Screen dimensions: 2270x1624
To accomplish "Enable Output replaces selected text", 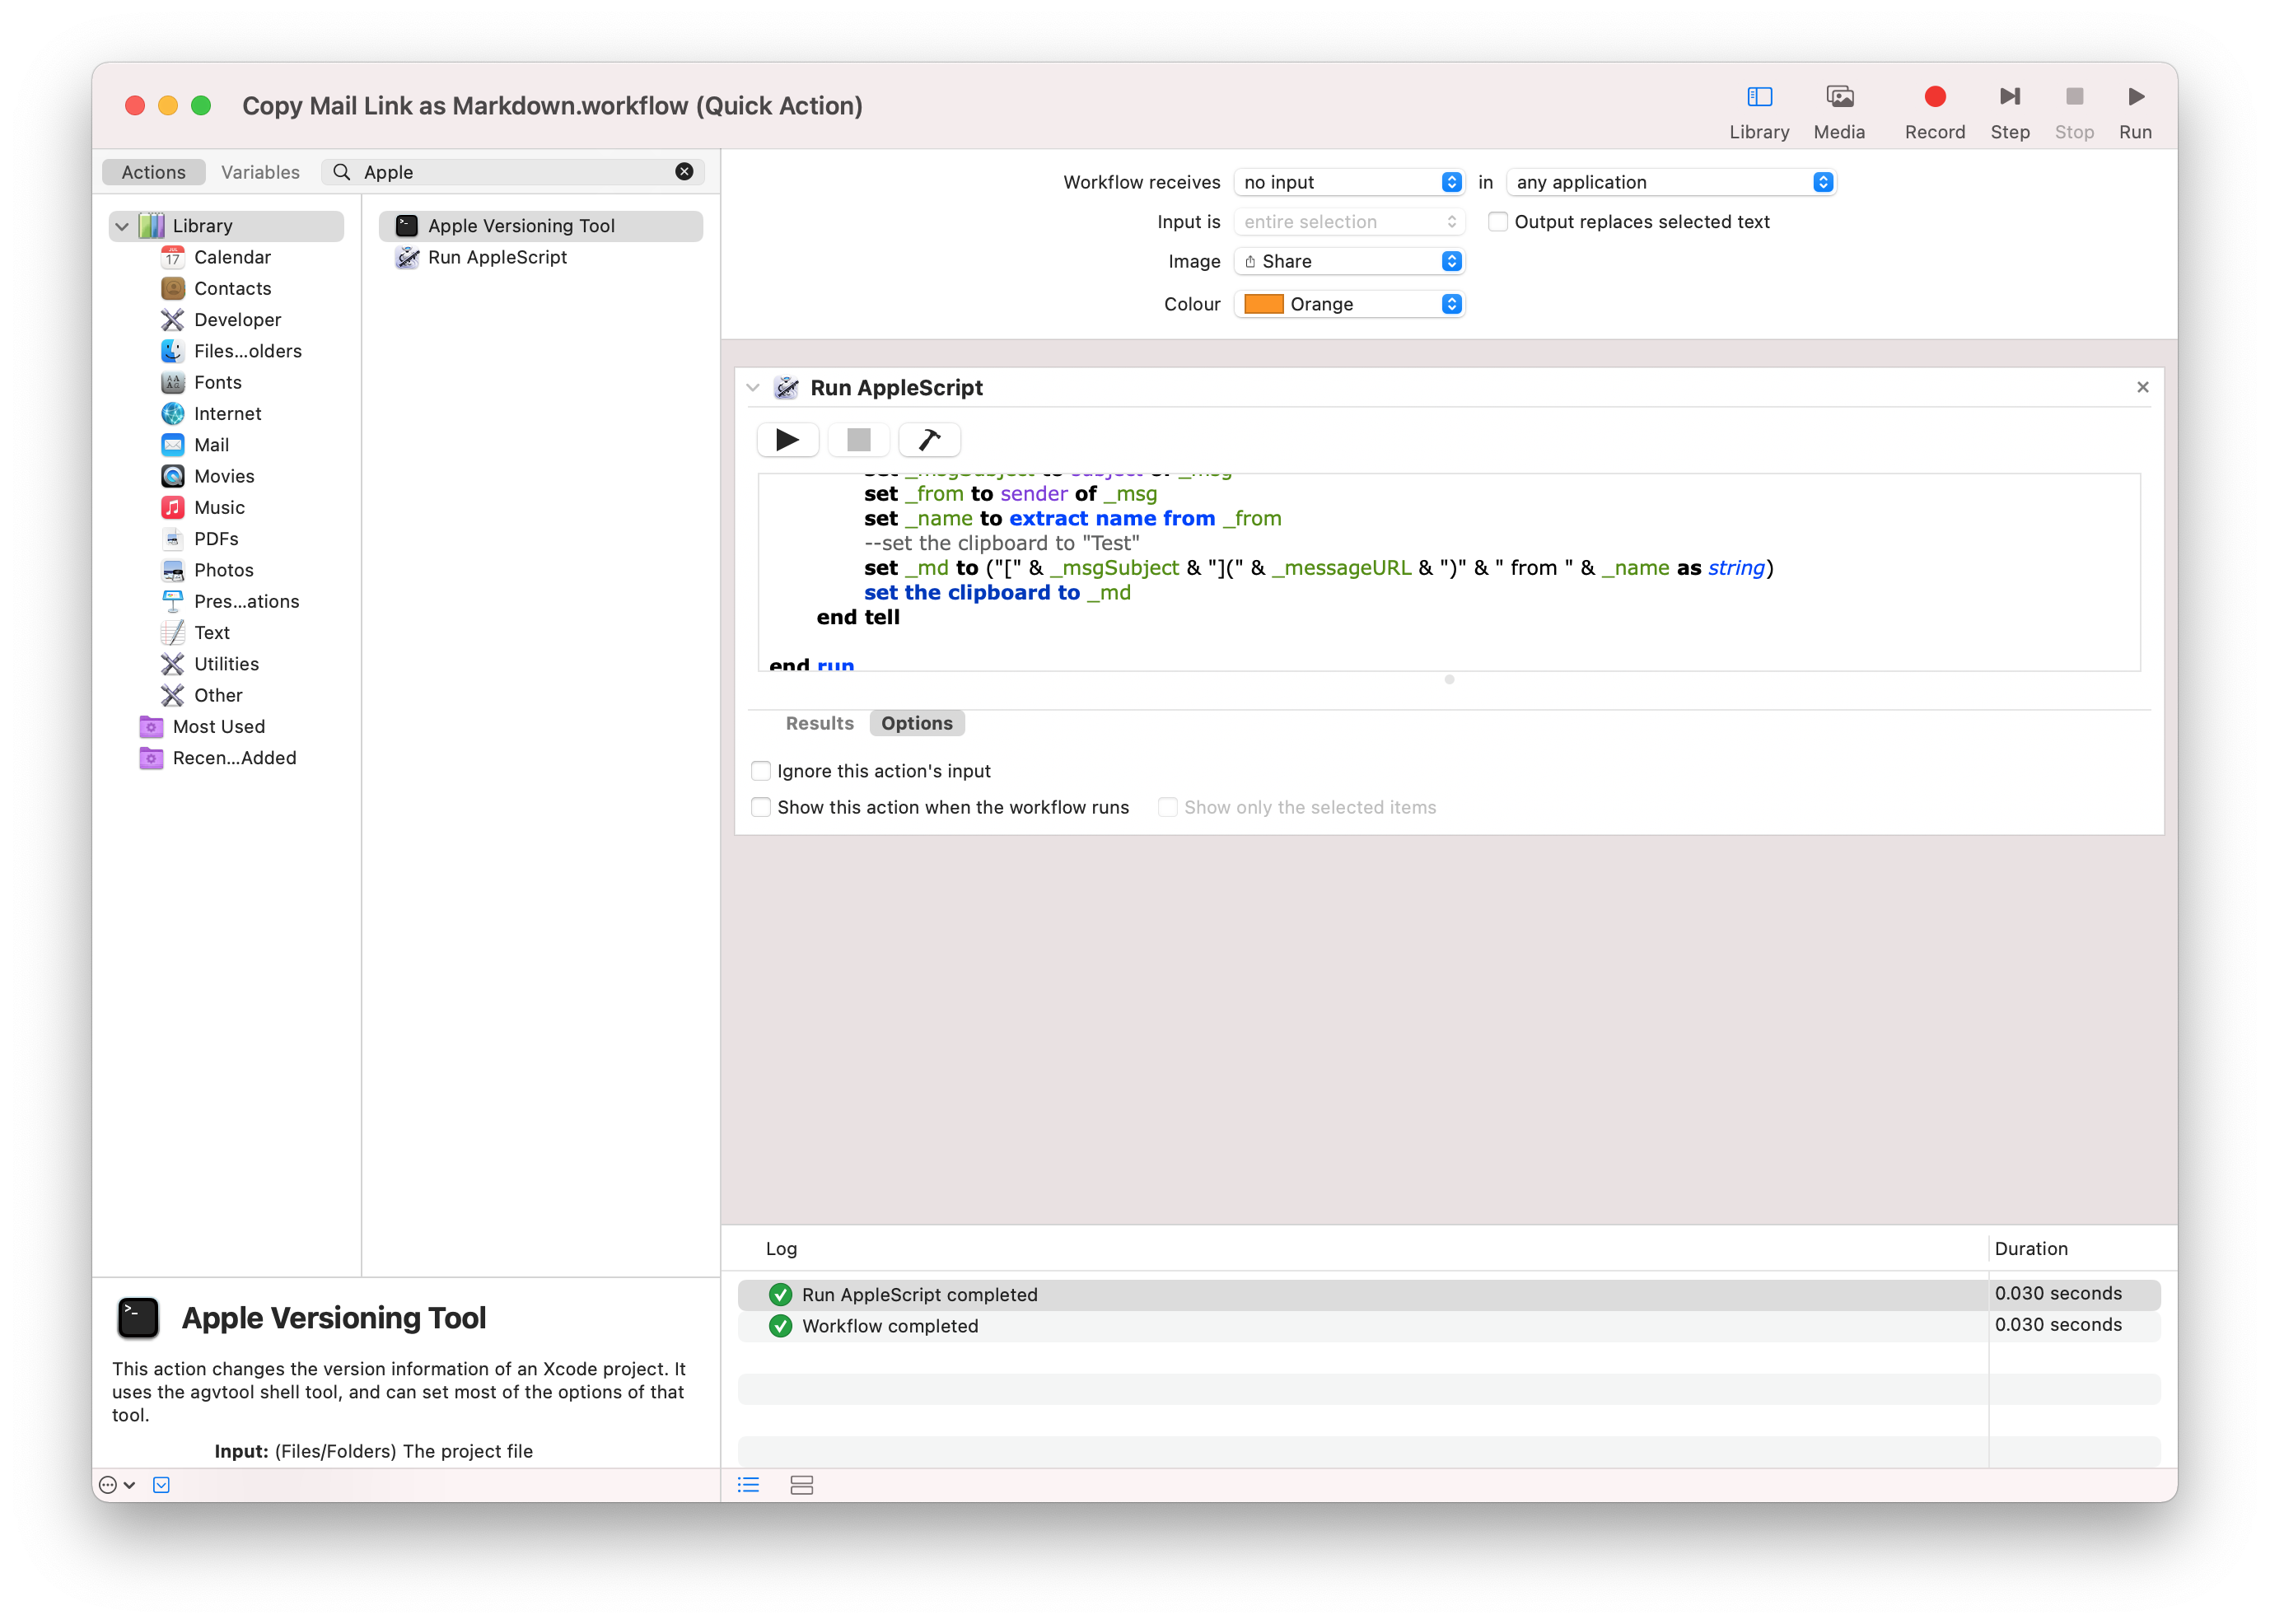I will [x=1497, y=222].
